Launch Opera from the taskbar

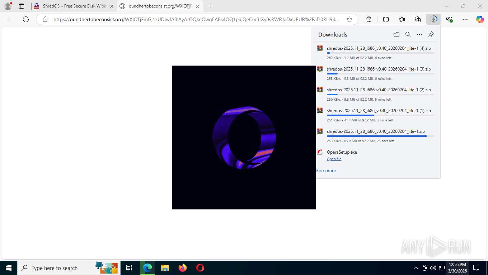pos(200,268)
